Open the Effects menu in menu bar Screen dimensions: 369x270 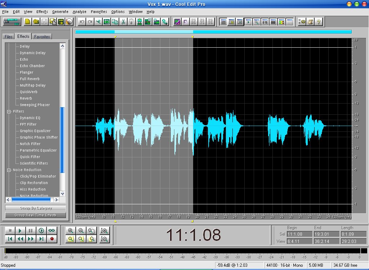click(x=42, y=12)
